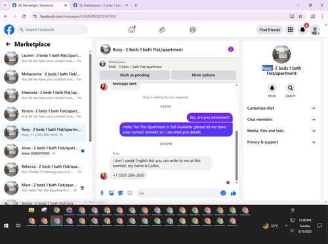Screen dimensions: 328x244
Task: Expand Media, files and links section
Action: click(x=281, y=131)
